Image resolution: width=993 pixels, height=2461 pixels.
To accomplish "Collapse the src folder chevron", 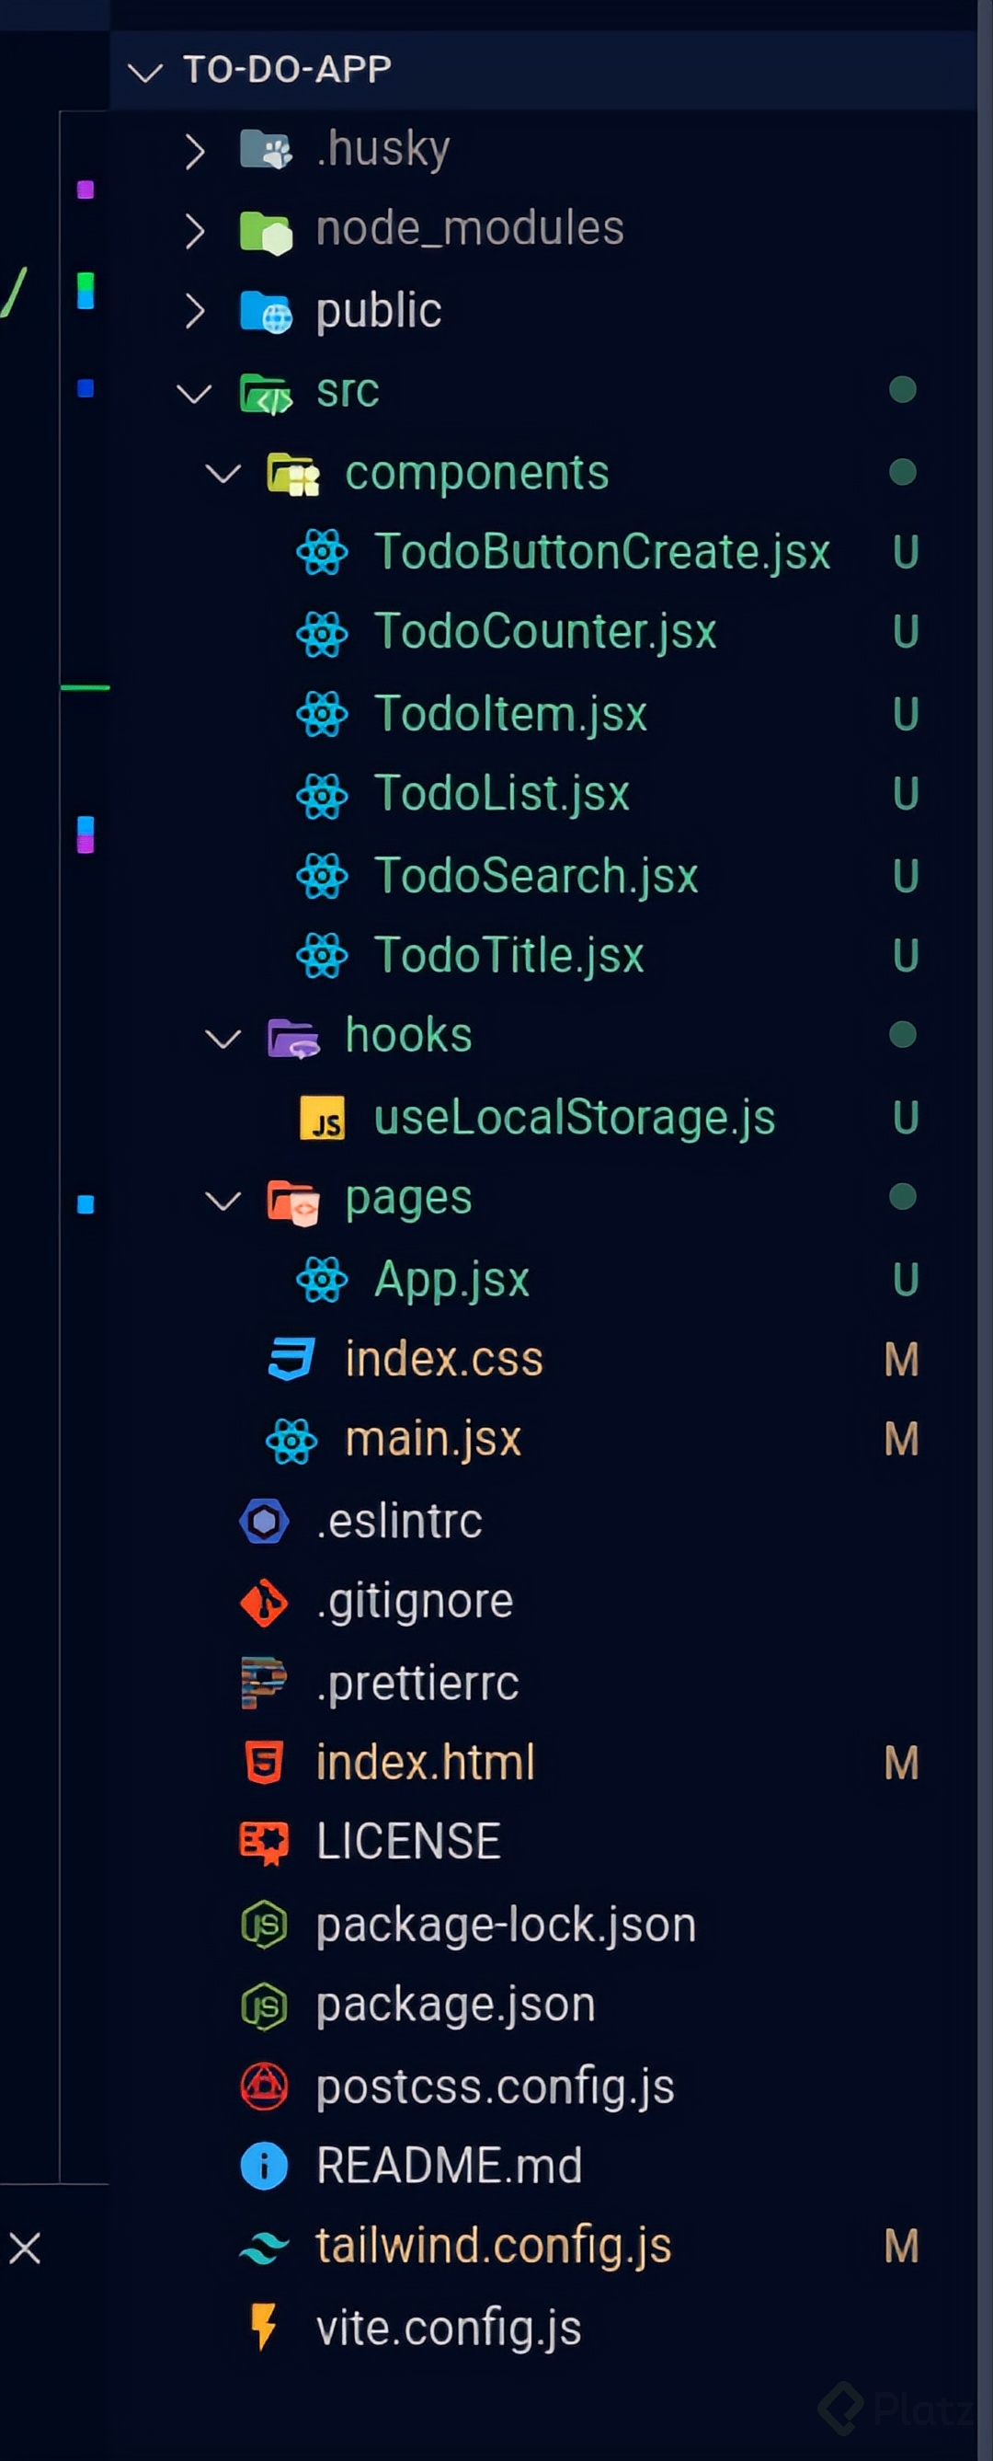I will pos(194,393).
